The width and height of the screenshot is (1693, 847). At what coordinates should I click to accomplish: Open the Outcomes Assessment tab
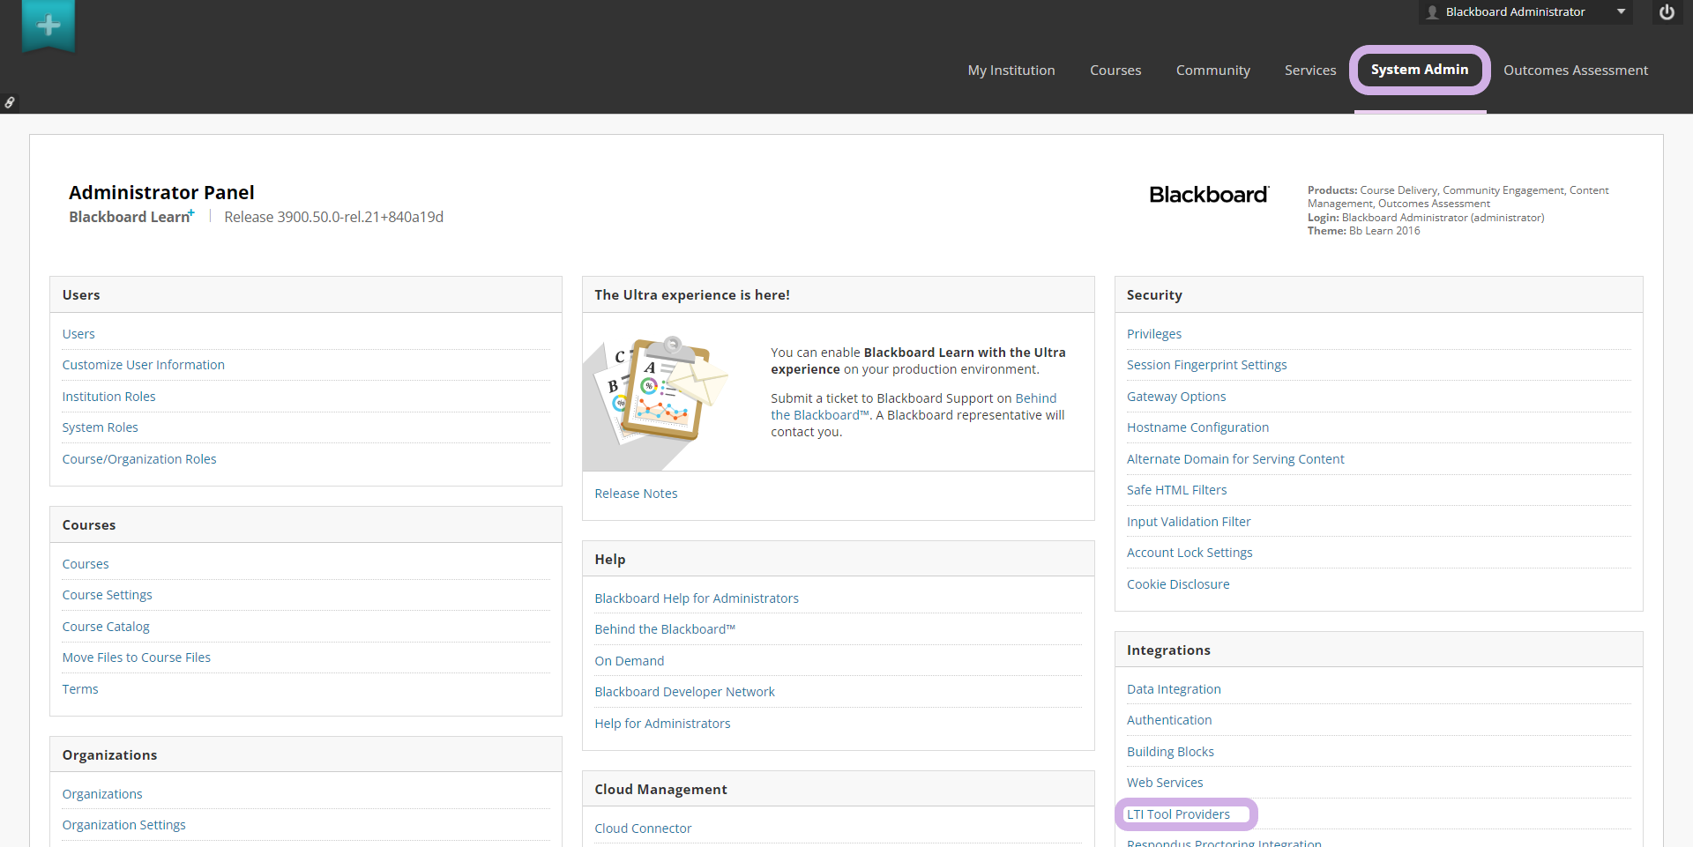tap(1576, 71)
